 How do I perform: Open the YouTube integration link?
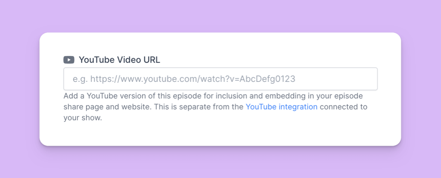[x=281, y=106]
